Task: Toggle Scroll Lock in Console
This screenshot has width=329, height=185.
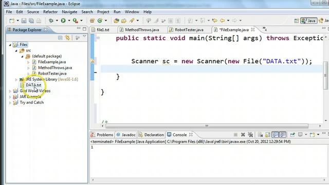Action: click(x=268, y=135)
